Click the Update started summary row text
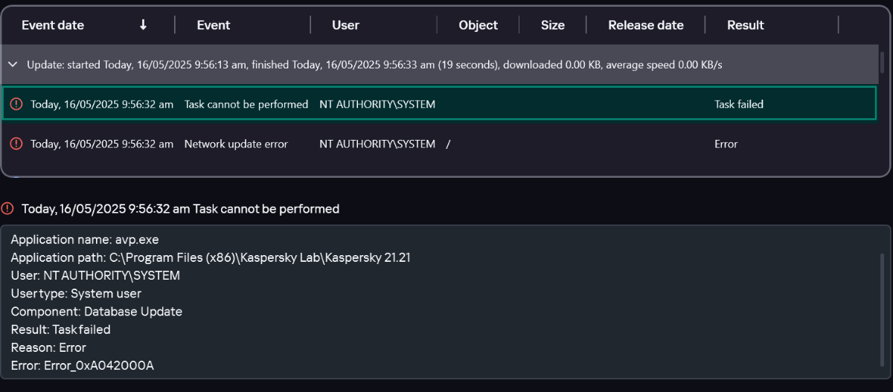The width and height of the screenshot is (893, 392). 374,65
